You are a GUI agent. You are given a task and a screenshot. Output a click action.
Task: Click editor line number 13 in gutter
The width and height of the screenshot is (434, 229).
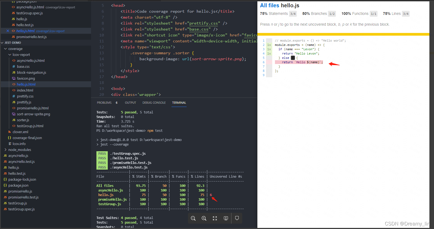point(102,53)
